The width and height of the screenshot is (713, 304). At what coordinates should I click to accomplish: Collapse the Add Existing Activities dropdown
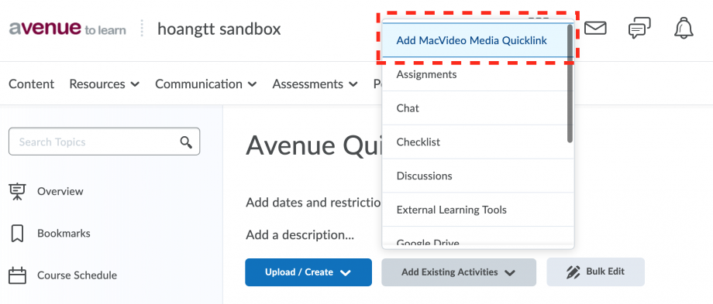[458, 272]
